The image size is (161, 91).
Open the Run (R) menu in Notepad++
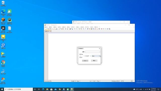[x=87, y=27]
